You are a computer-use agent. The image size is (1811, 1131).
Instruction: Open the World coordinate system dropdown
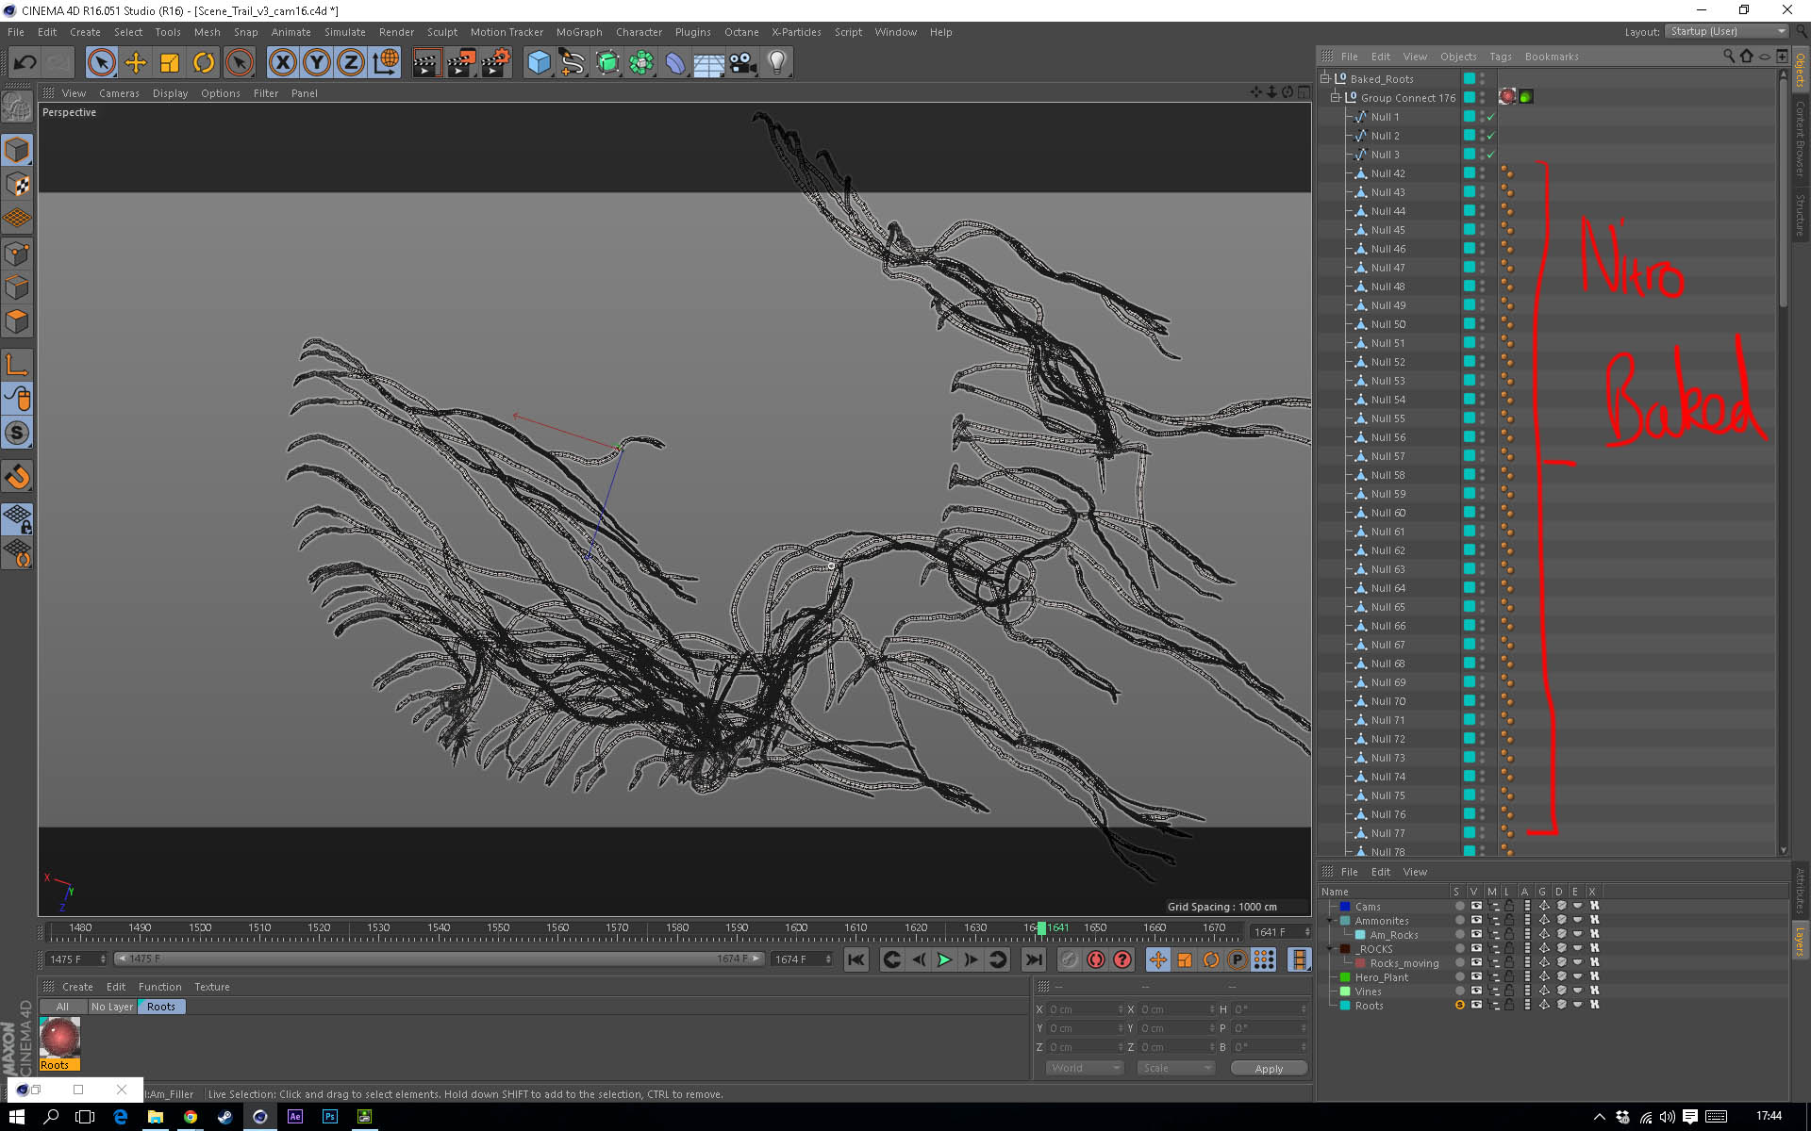[1085, 1068]
